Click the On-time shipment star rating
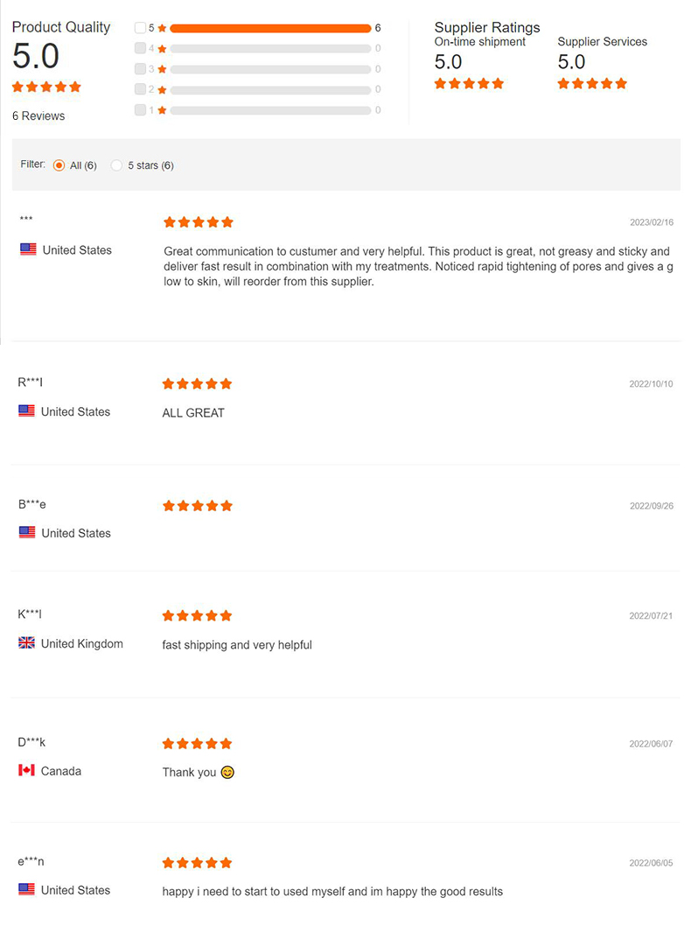Screen dimensions: 691x947 pos(469,84)
